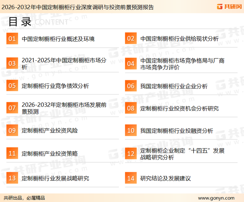Select the orange 09 chapter number box

click(x=12, y=130)
